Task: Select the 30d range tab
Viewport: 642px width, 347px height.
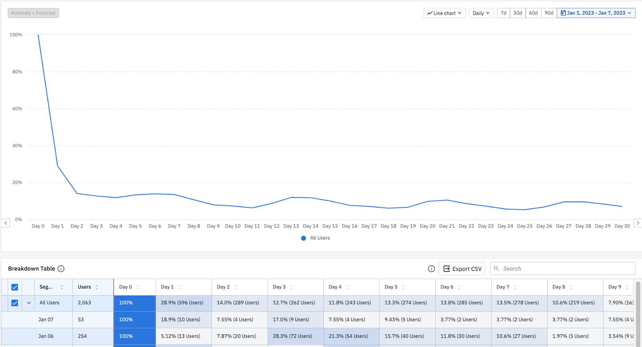Action: 518,13
